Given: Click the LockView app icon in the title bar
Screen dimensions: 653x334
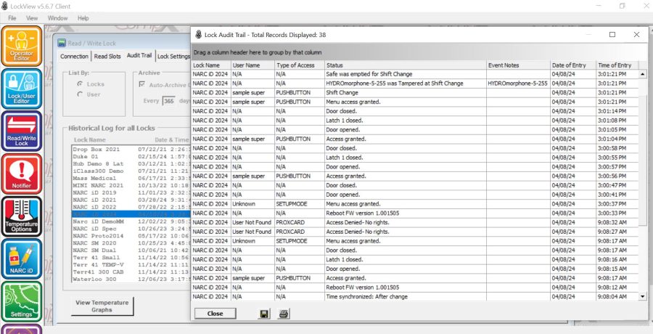Looking at the screenshot, I should pos(4,6).
